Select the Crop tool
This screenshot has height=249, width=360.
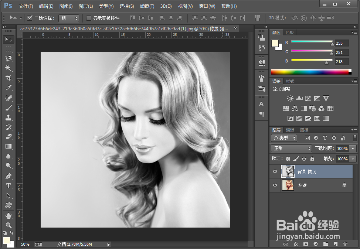click(x=9, y=78)
